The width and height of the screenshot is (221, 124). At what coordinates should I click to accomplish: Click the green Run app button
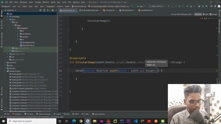tap(168, 6)
